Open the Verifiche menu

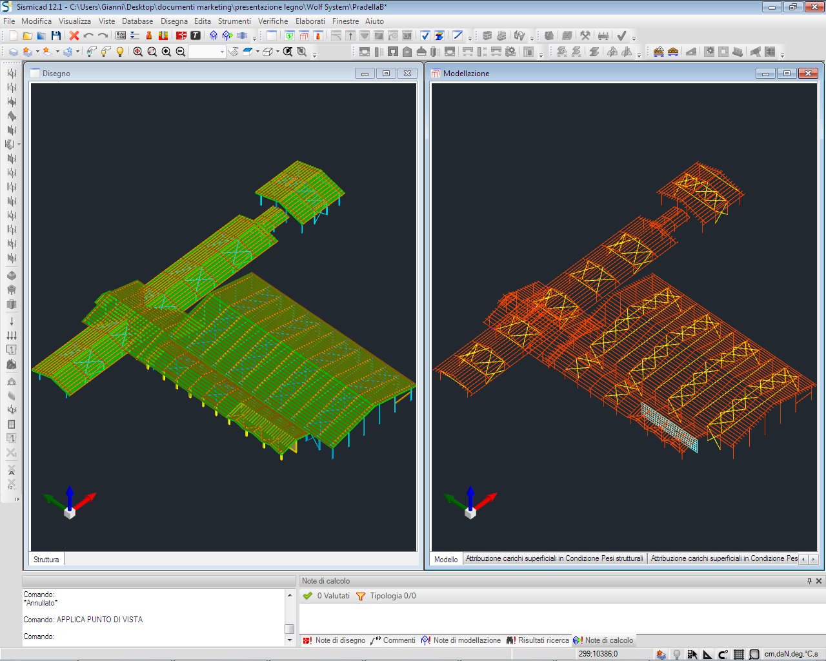[x=273, y=21]
